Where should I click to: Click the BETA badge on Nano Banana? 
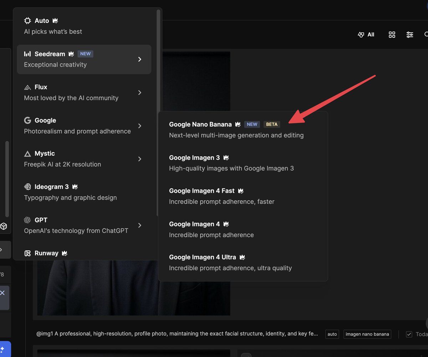(x=272, y=124)
